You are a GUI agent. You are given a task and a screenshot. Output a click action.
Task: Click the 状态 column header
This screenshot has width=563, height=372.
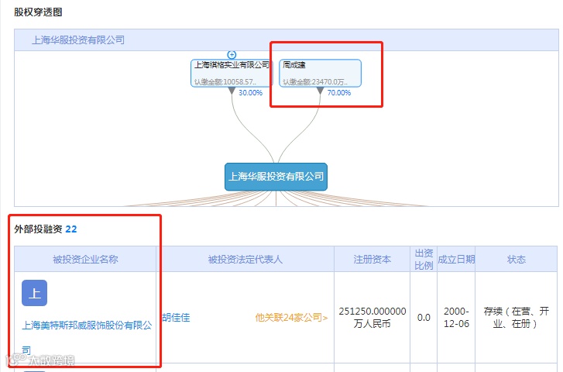point(517,259)
